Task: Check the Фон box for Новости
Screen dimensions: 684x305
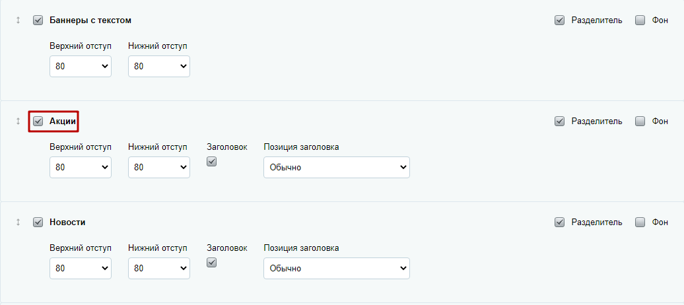Action: click(x=640, y=222)
